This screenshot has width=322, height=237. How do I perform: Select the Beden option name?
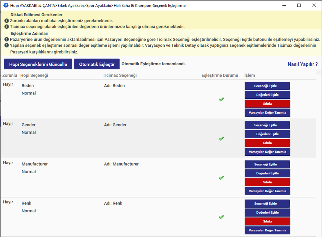(x=28, y=85)
